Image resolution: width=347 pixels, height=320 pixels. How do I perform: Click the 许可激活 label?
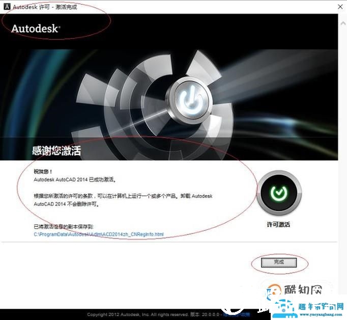[278, 225]
